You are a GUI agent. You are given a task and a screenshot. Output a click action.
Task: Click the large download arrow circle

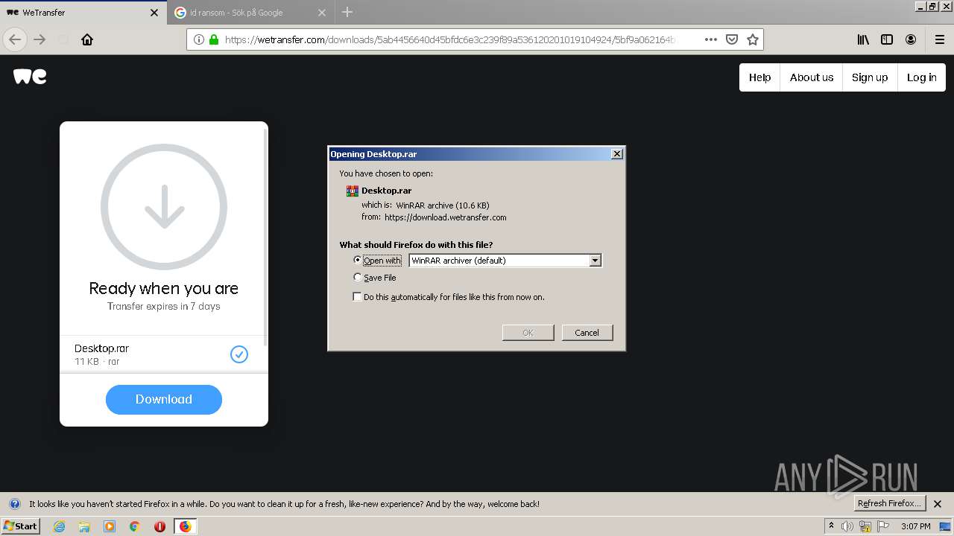pos(164,206)
